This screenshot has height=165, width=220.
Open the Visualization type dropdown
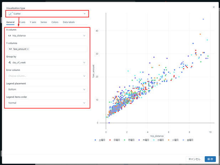point(47,14)
